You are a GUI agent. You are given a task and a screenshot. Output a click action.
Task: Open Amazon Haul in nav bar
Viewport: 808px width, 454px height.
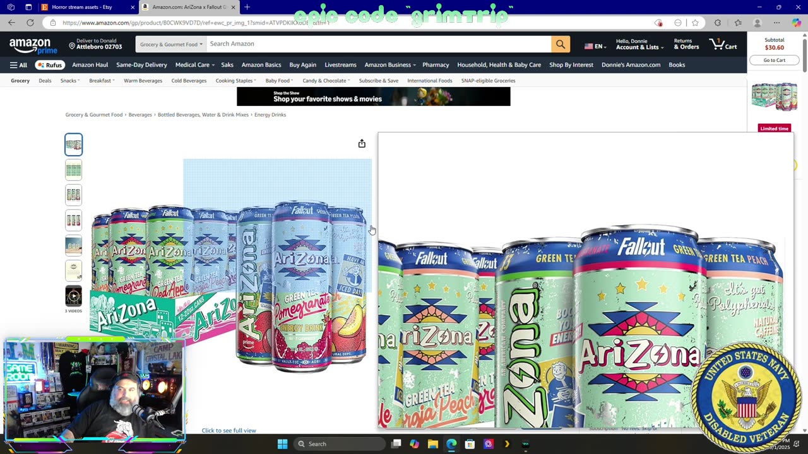click(x=90, y=65)
